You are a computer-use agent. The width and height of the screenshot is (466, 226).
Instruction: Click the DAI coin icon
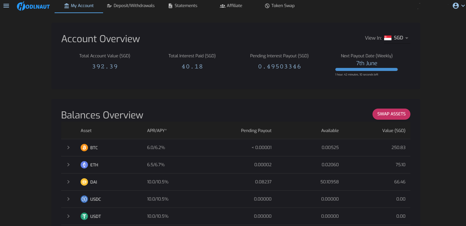[84, 182]
